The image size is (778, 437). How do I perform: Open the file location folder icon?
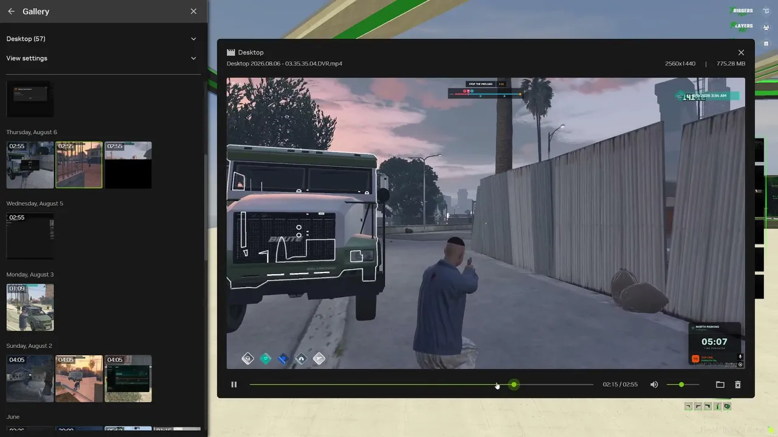(x=720, y=385)
